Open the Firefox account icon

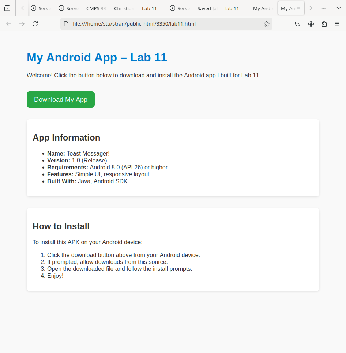pos(311,24)
